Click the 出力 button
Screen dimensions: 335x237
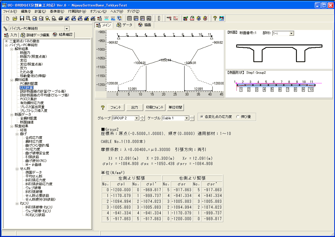(134, 107)
